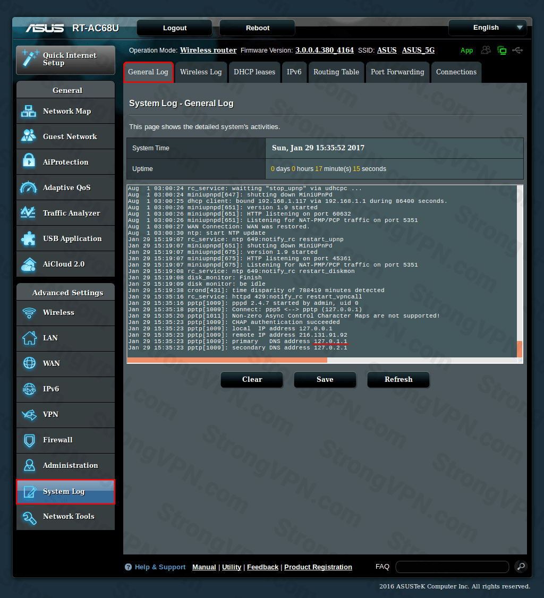Open the AiProtection label

(66, 162)
